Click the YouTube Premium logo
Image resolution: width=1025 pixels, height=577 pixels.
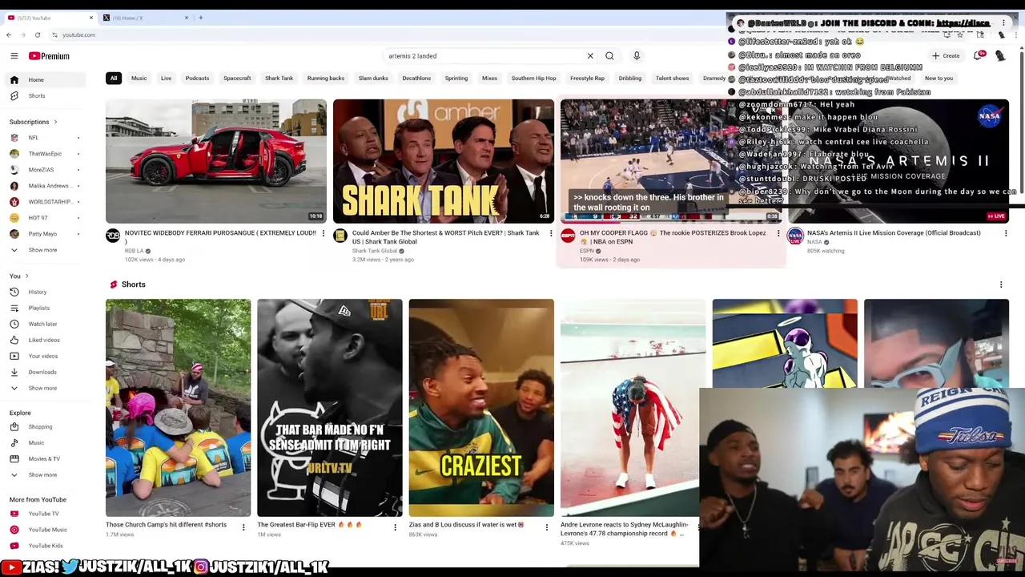[50, 56]
